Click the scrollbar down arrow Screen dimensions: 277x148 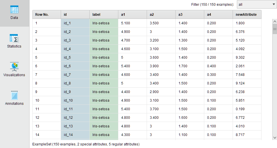pos(275,137)
